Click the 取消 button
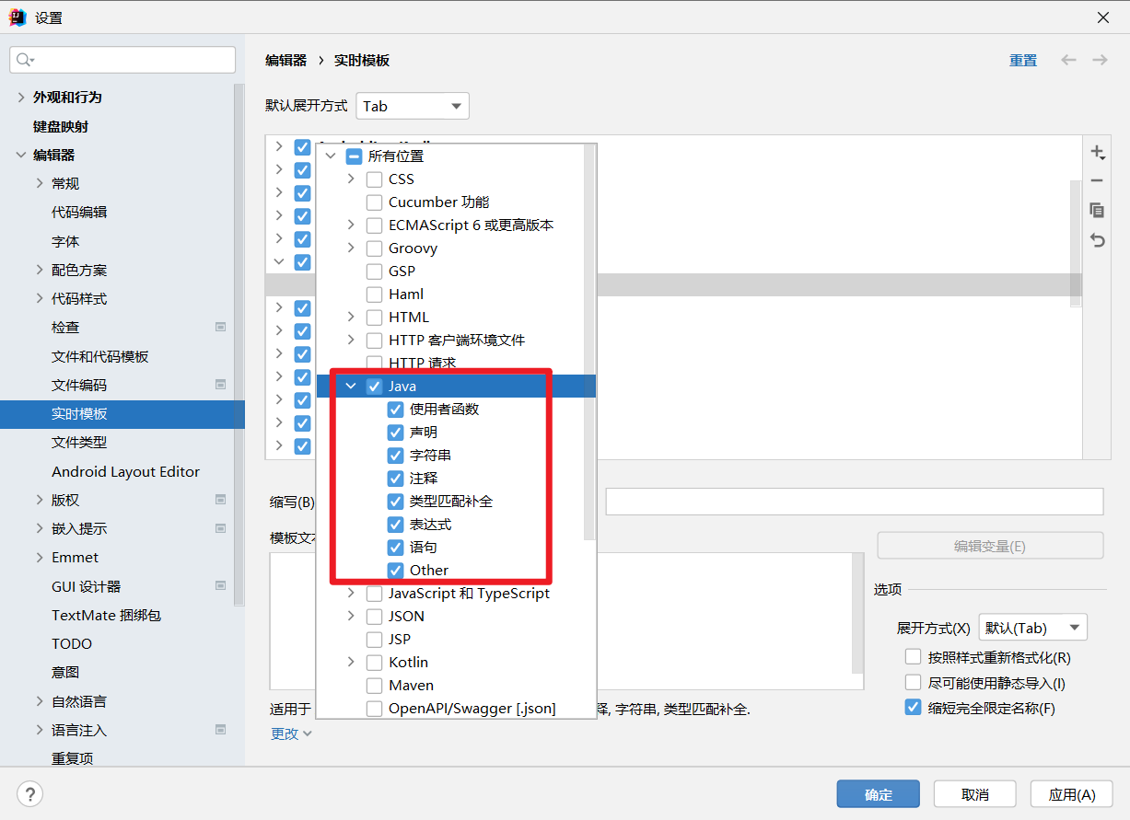Screen dimensions: 1130x820 pyautogui.click(x=975, y=794)
